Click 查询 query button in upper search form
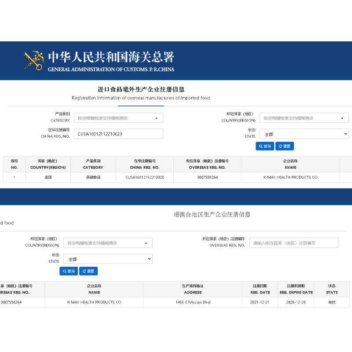The width and height of the screenshot is (352, 352). tap(265, 146)
